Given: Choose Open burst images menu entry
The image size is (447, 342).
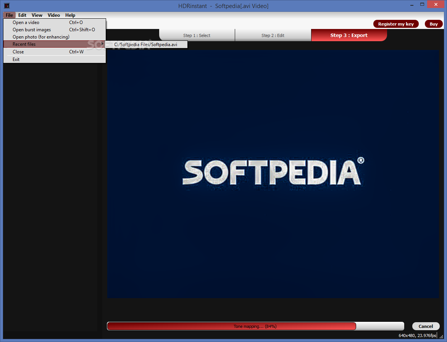Looking at the screenshot, I should point(55,30).
